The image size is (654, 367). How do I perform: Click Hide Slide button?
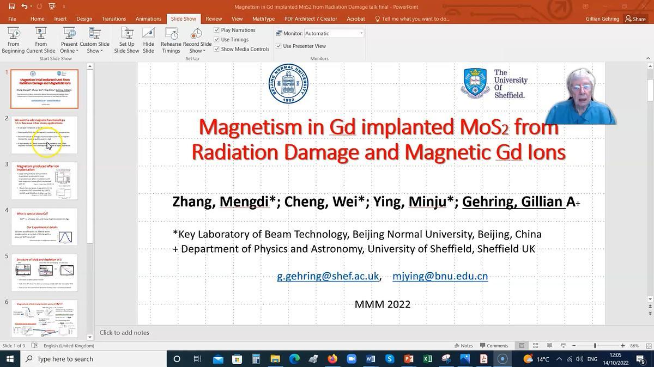click(x=148, y=40)
